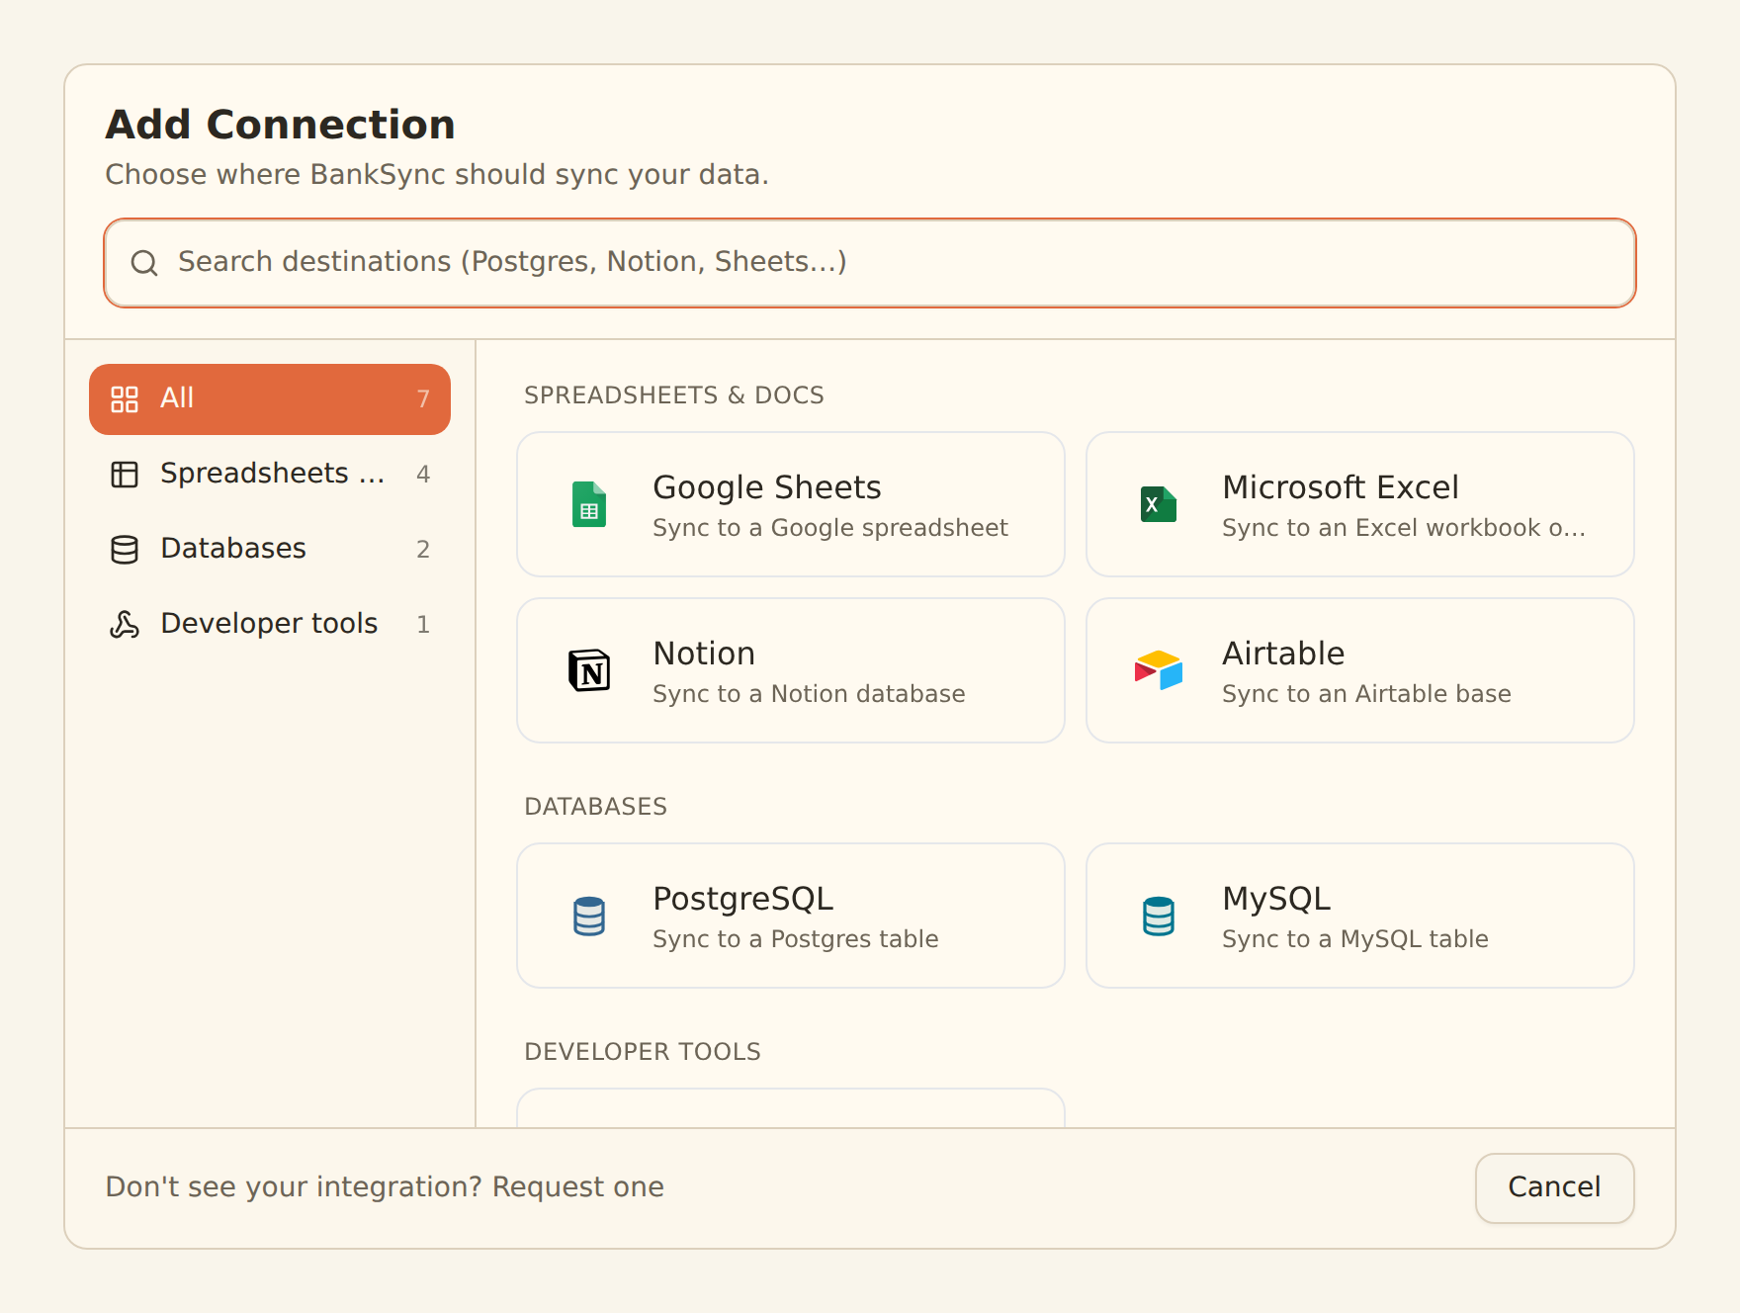Click the Spreadsheets count 4
This screenshot has width=1740, height=1313.
423,475
